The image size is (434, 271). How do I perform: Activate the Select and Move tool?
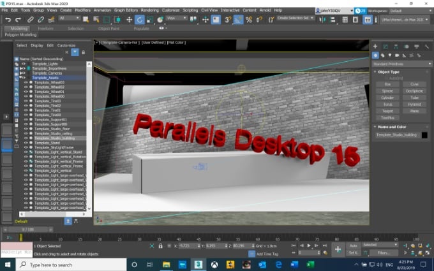click(129, 20)
